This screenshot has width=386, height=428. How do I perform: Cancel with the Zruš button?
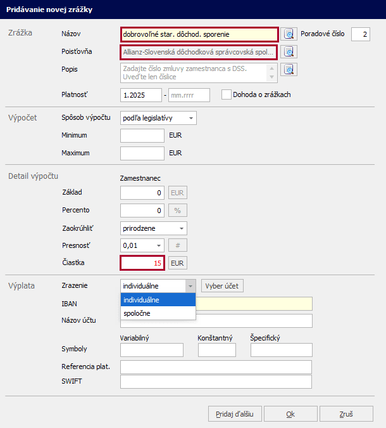(346, 414)
